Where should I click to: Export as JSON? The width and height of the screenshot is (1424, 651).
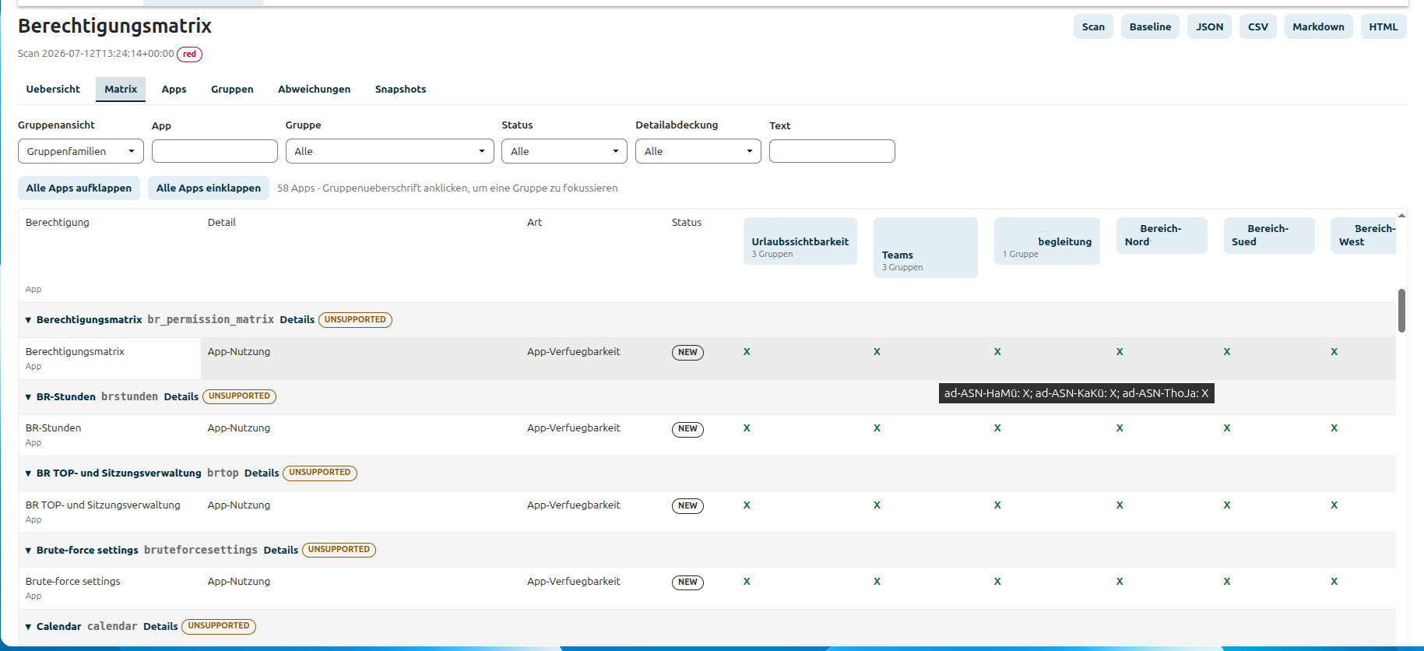[x=1209, y=26]
